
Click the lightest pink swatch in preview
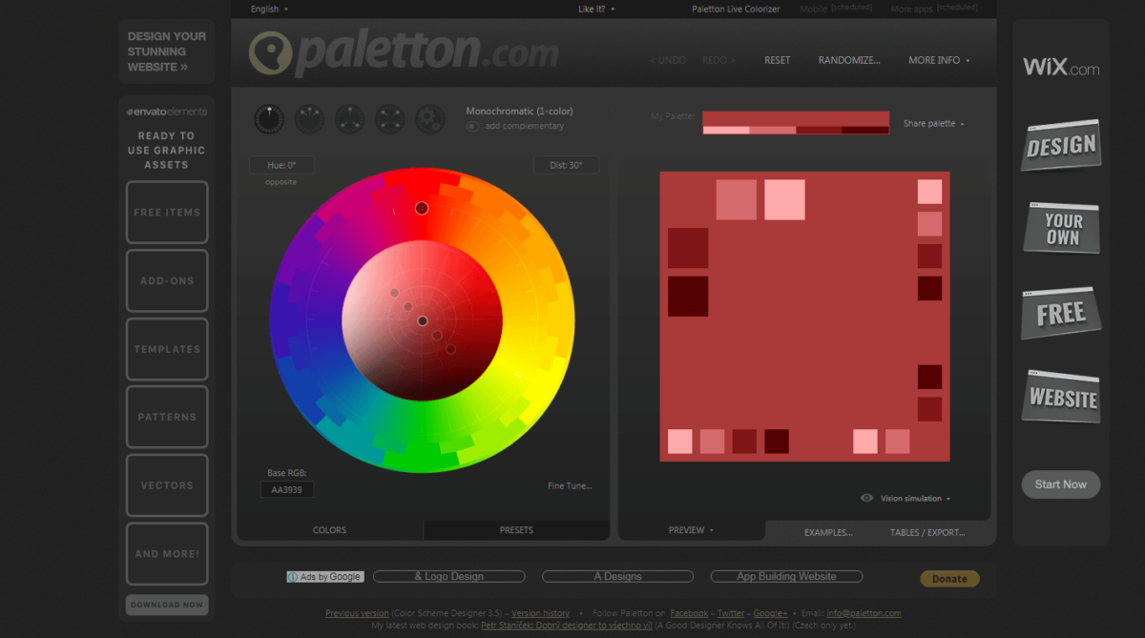point(784,199)
